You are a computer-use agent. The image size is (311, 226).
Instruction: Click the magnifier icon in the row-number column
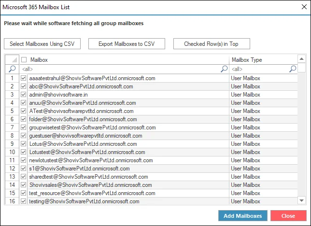click(12, 69)
